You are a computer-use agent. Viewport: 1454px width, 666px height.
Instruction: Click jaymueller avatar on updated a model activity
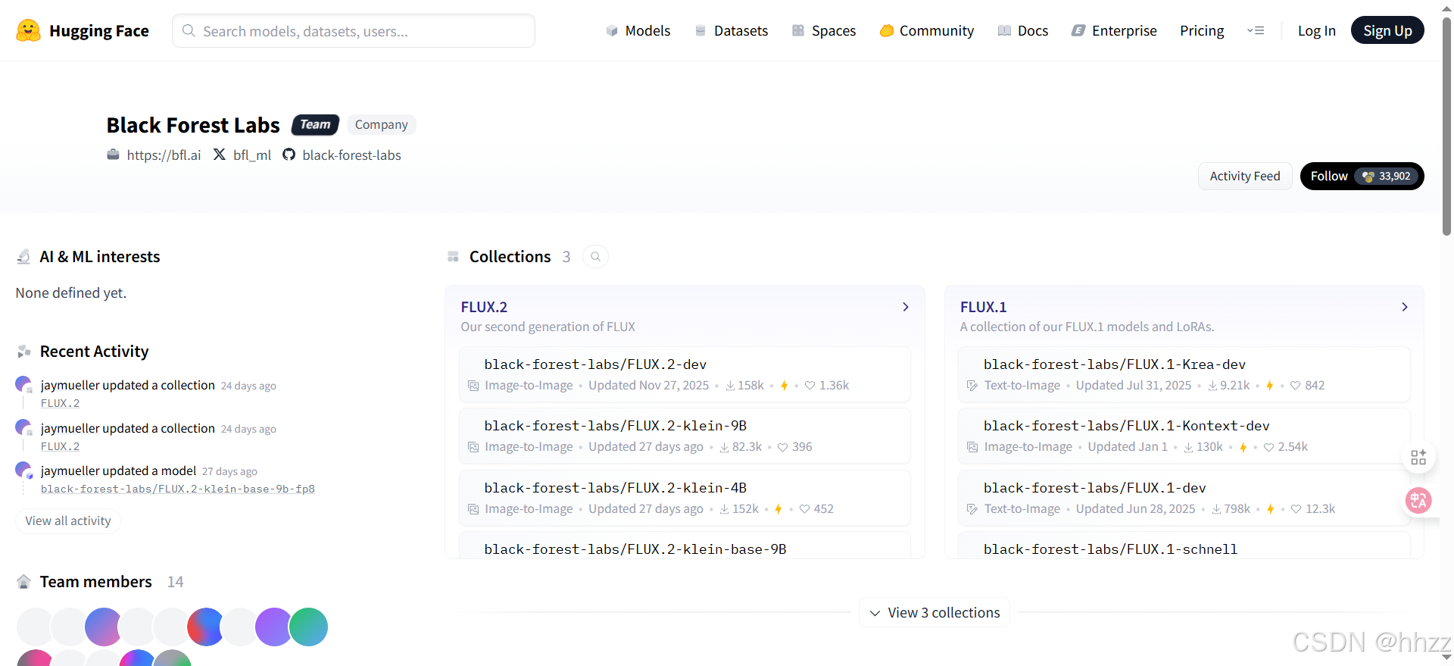pyautogui.click(x=23, y=470)
